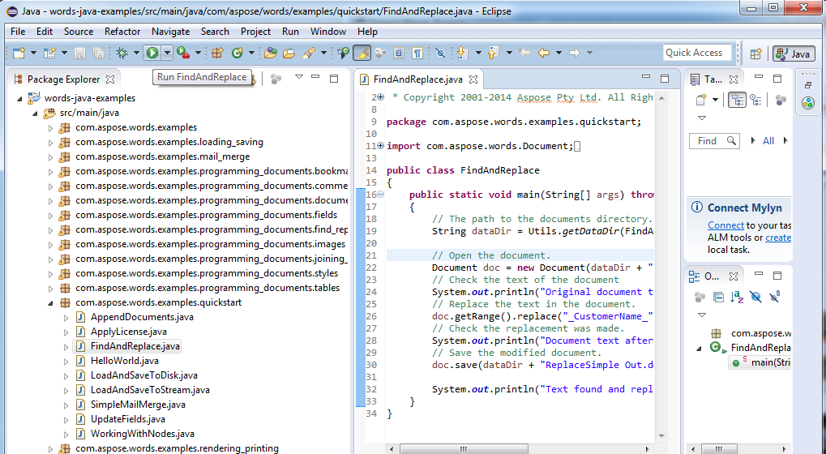This screenshot has height=454, width=826.
Task: Switch to the Java perspective button
Action: (x=794, y=54)
